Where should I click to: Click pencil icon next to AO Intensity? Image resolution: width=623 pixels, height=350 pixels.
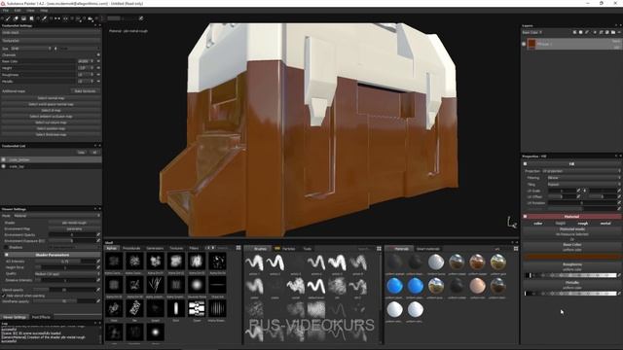(98, 262)
